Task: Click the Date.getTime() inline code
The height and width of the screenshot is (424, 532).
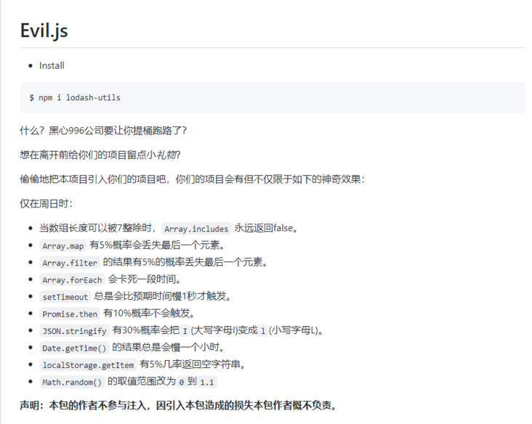Action: tap(74, 348)
